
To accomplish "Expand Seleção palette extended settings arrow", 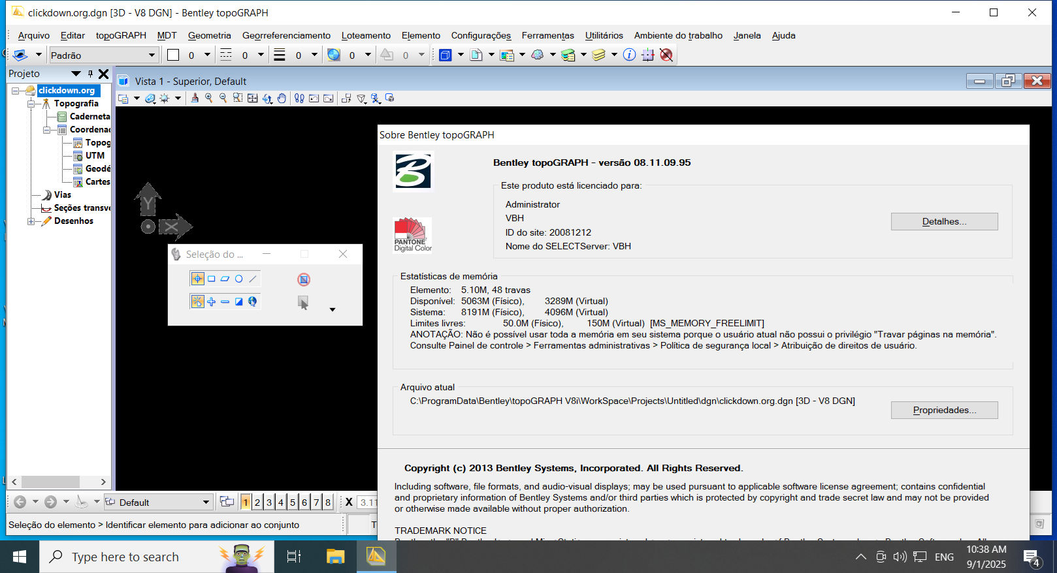I will (x=333, y=309).
